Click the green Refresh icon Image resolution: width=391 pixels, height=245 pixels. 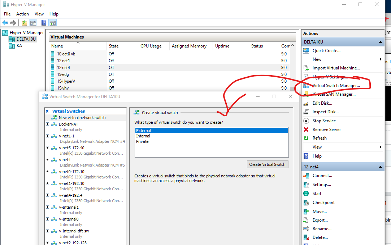(x=306, y=138)
